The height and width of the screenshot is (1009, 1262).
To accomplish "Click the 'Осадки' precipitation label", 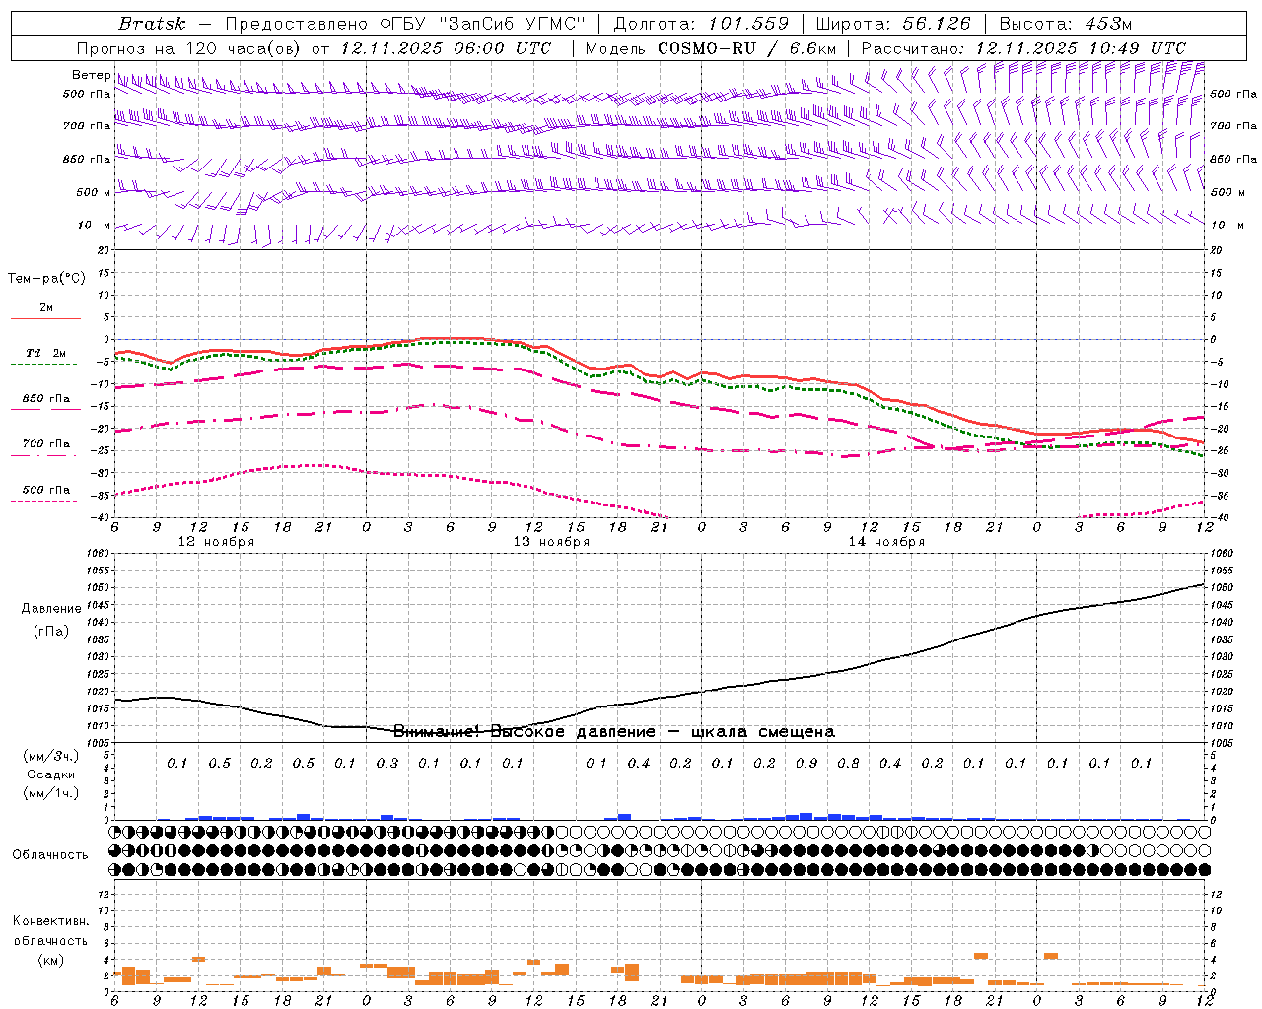I will pyautogui.click(x=51, y=774).
